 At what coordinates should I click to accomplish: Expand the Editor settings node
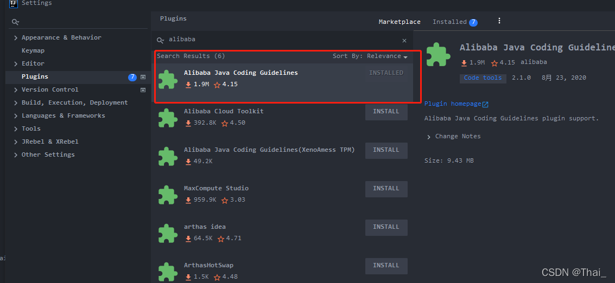coord(16,64)
